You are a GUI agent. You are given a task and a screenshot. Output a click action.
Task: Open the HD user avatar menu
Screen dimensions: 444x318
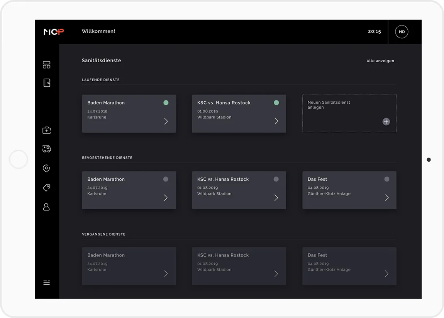tap(402, 32)
